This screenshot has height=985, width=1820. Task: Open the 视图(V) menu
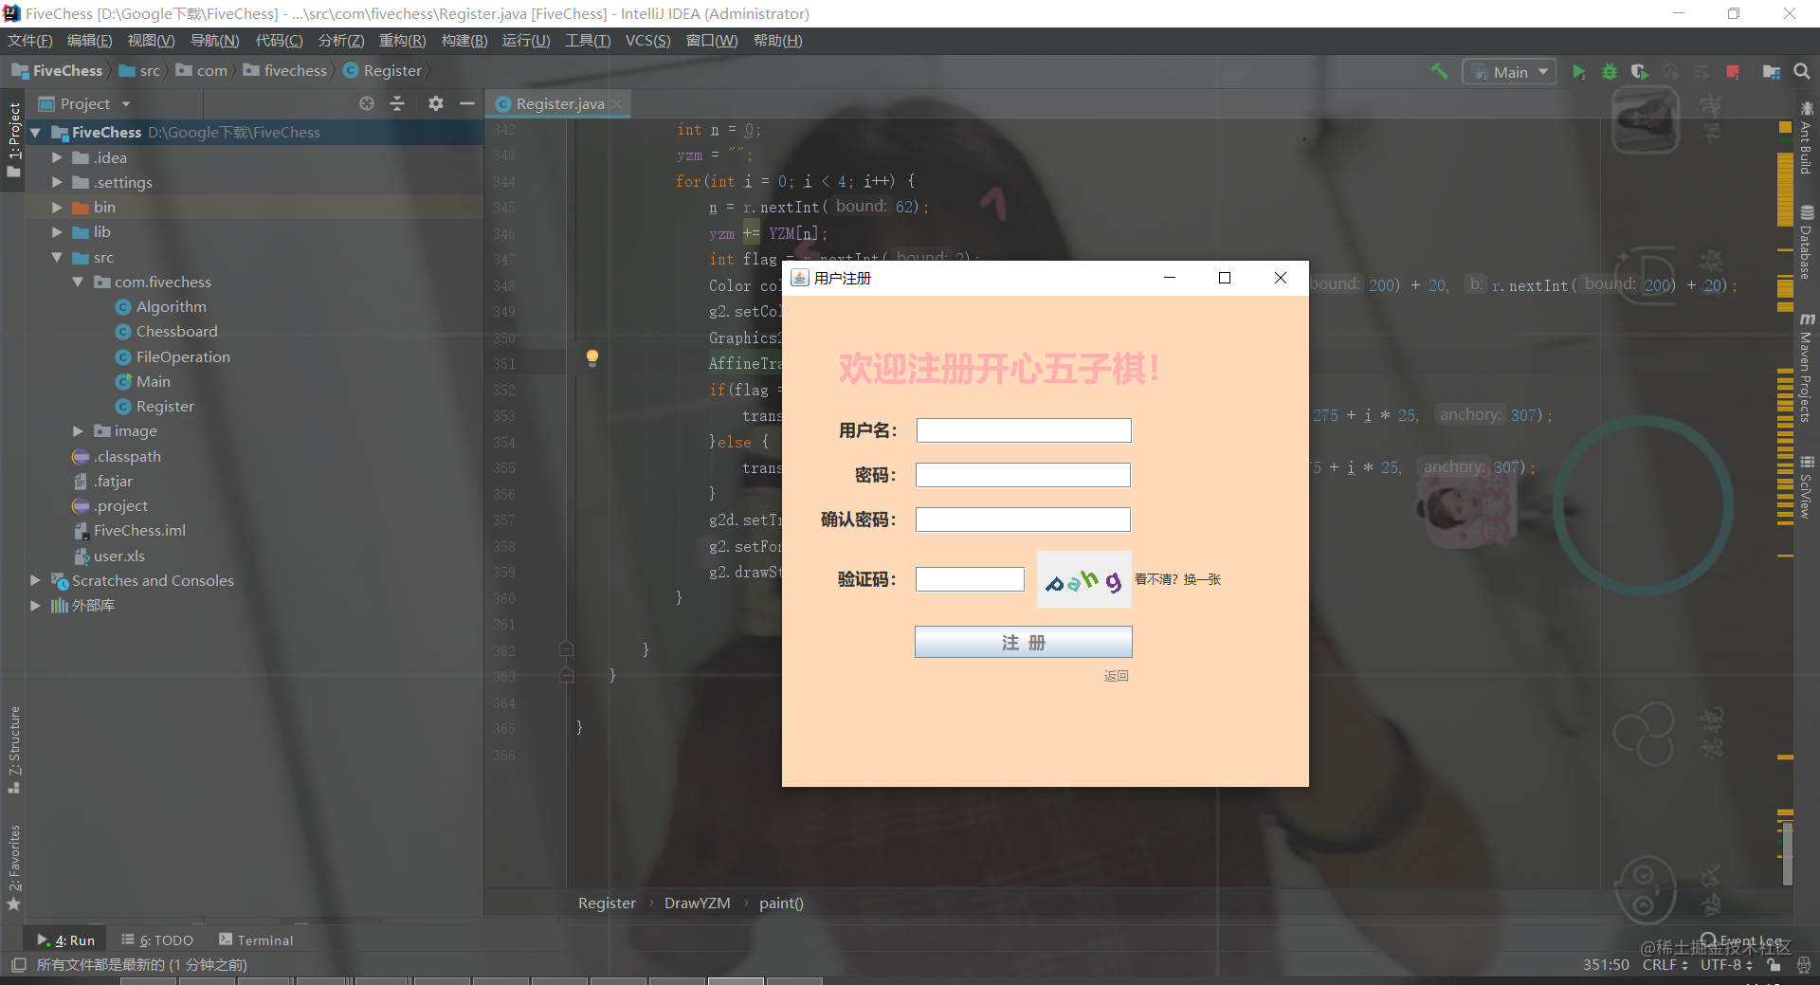151,41
